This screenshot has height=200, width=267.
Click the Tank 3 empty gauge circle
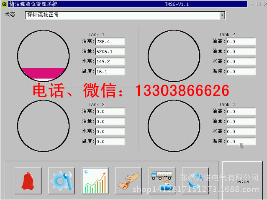43,126
